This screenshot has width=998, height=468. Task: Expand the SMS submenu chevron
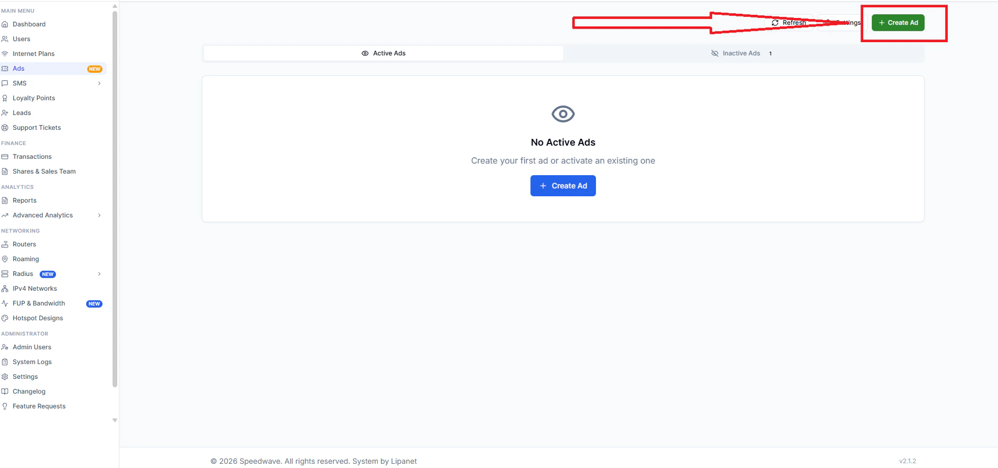(x=99, y=83)
